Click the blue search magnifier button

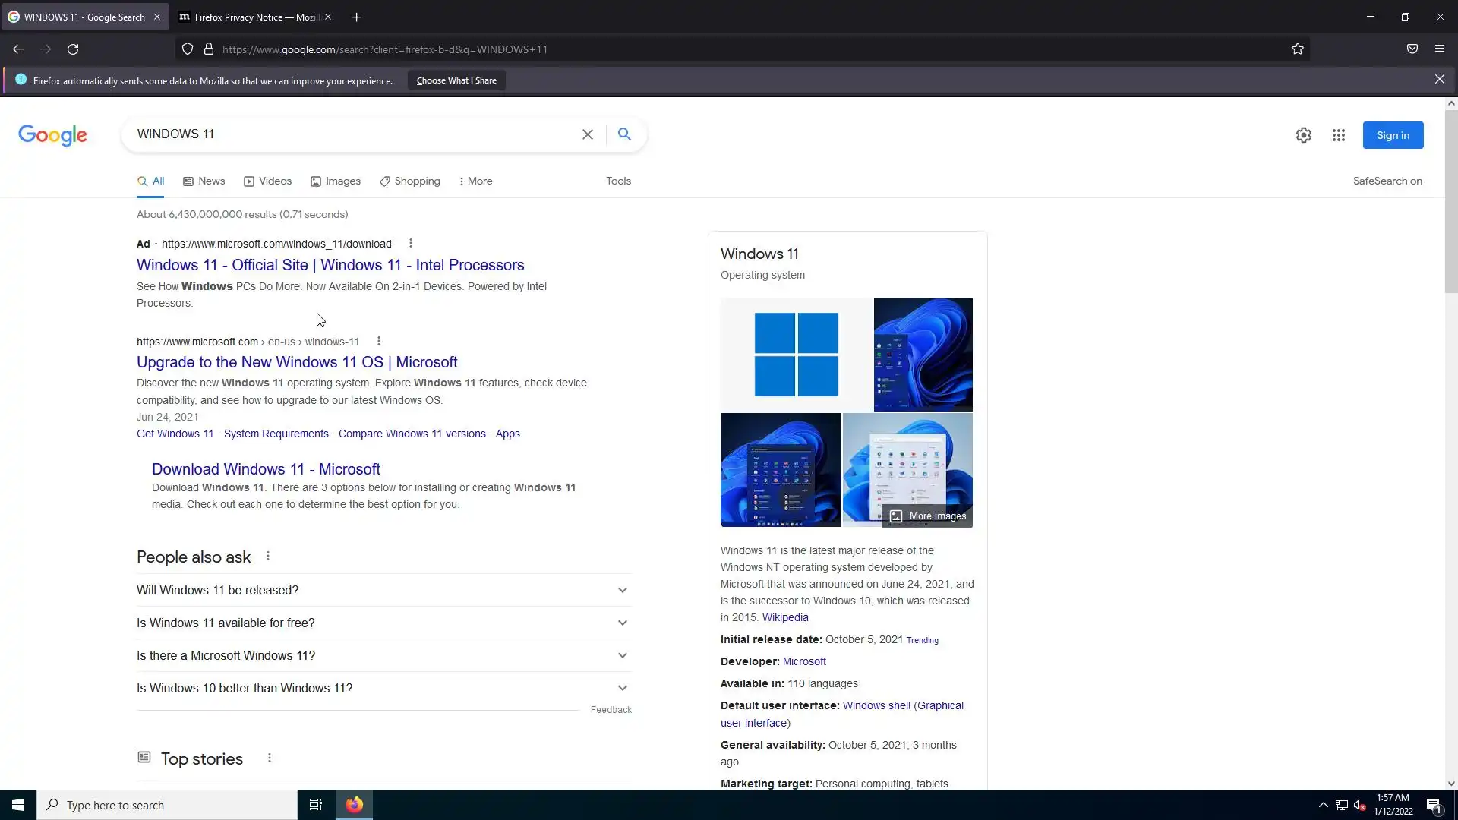pos(624,134)
